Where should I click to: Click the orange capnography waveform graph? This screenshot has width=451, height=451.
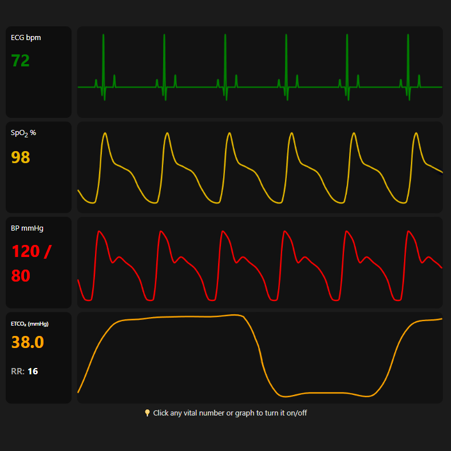(260, 358)
